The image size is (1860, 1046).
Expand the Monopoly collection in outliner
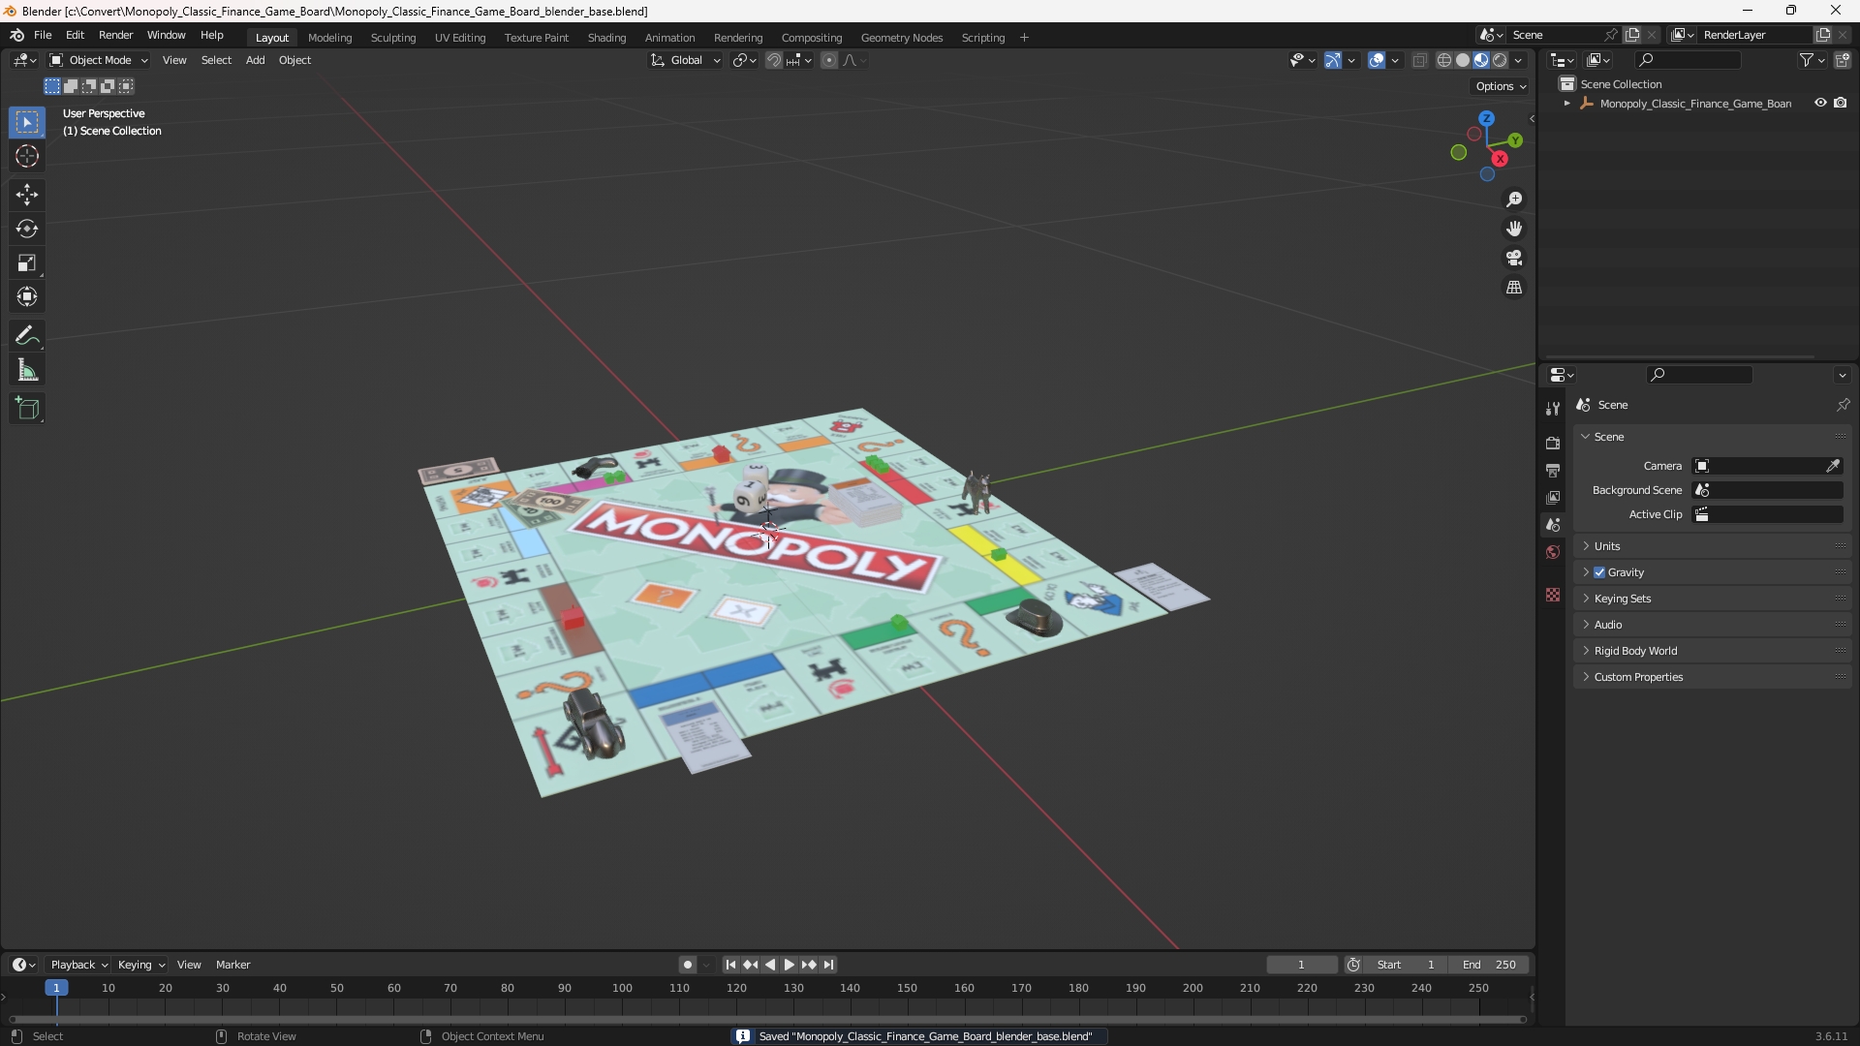(1566, 104)
